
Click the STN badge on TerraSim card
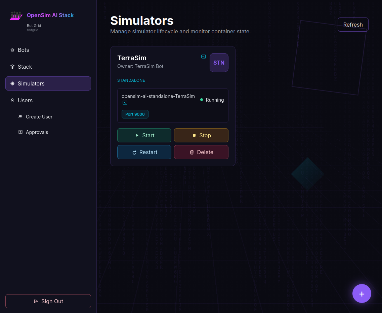219,63
